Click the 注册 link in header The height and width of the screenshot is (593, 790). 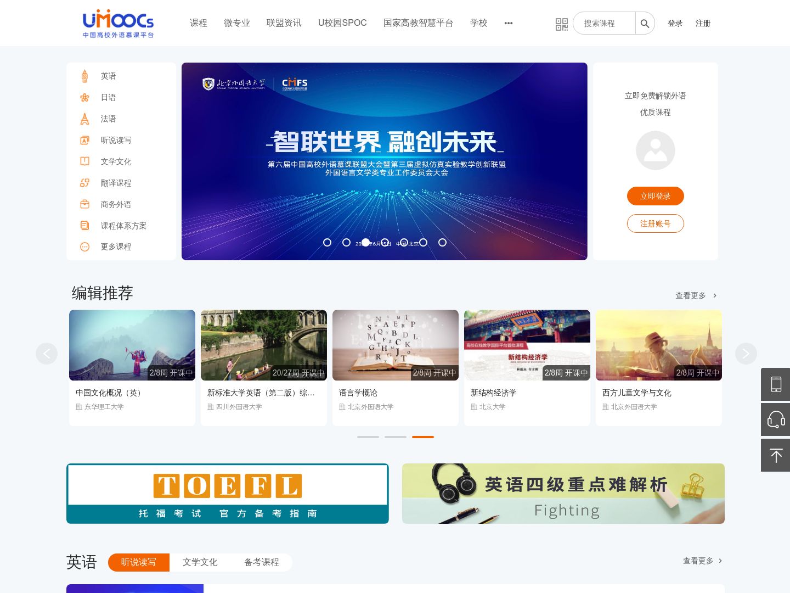(x=703, y=23)
